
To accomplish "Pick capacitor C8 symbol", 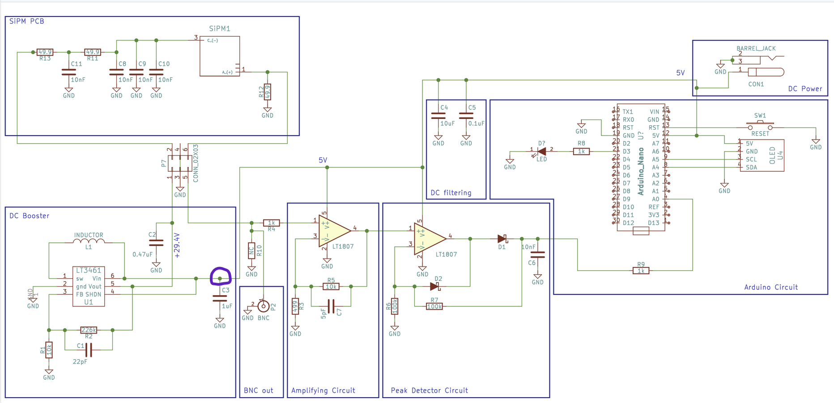I will 116,72.
